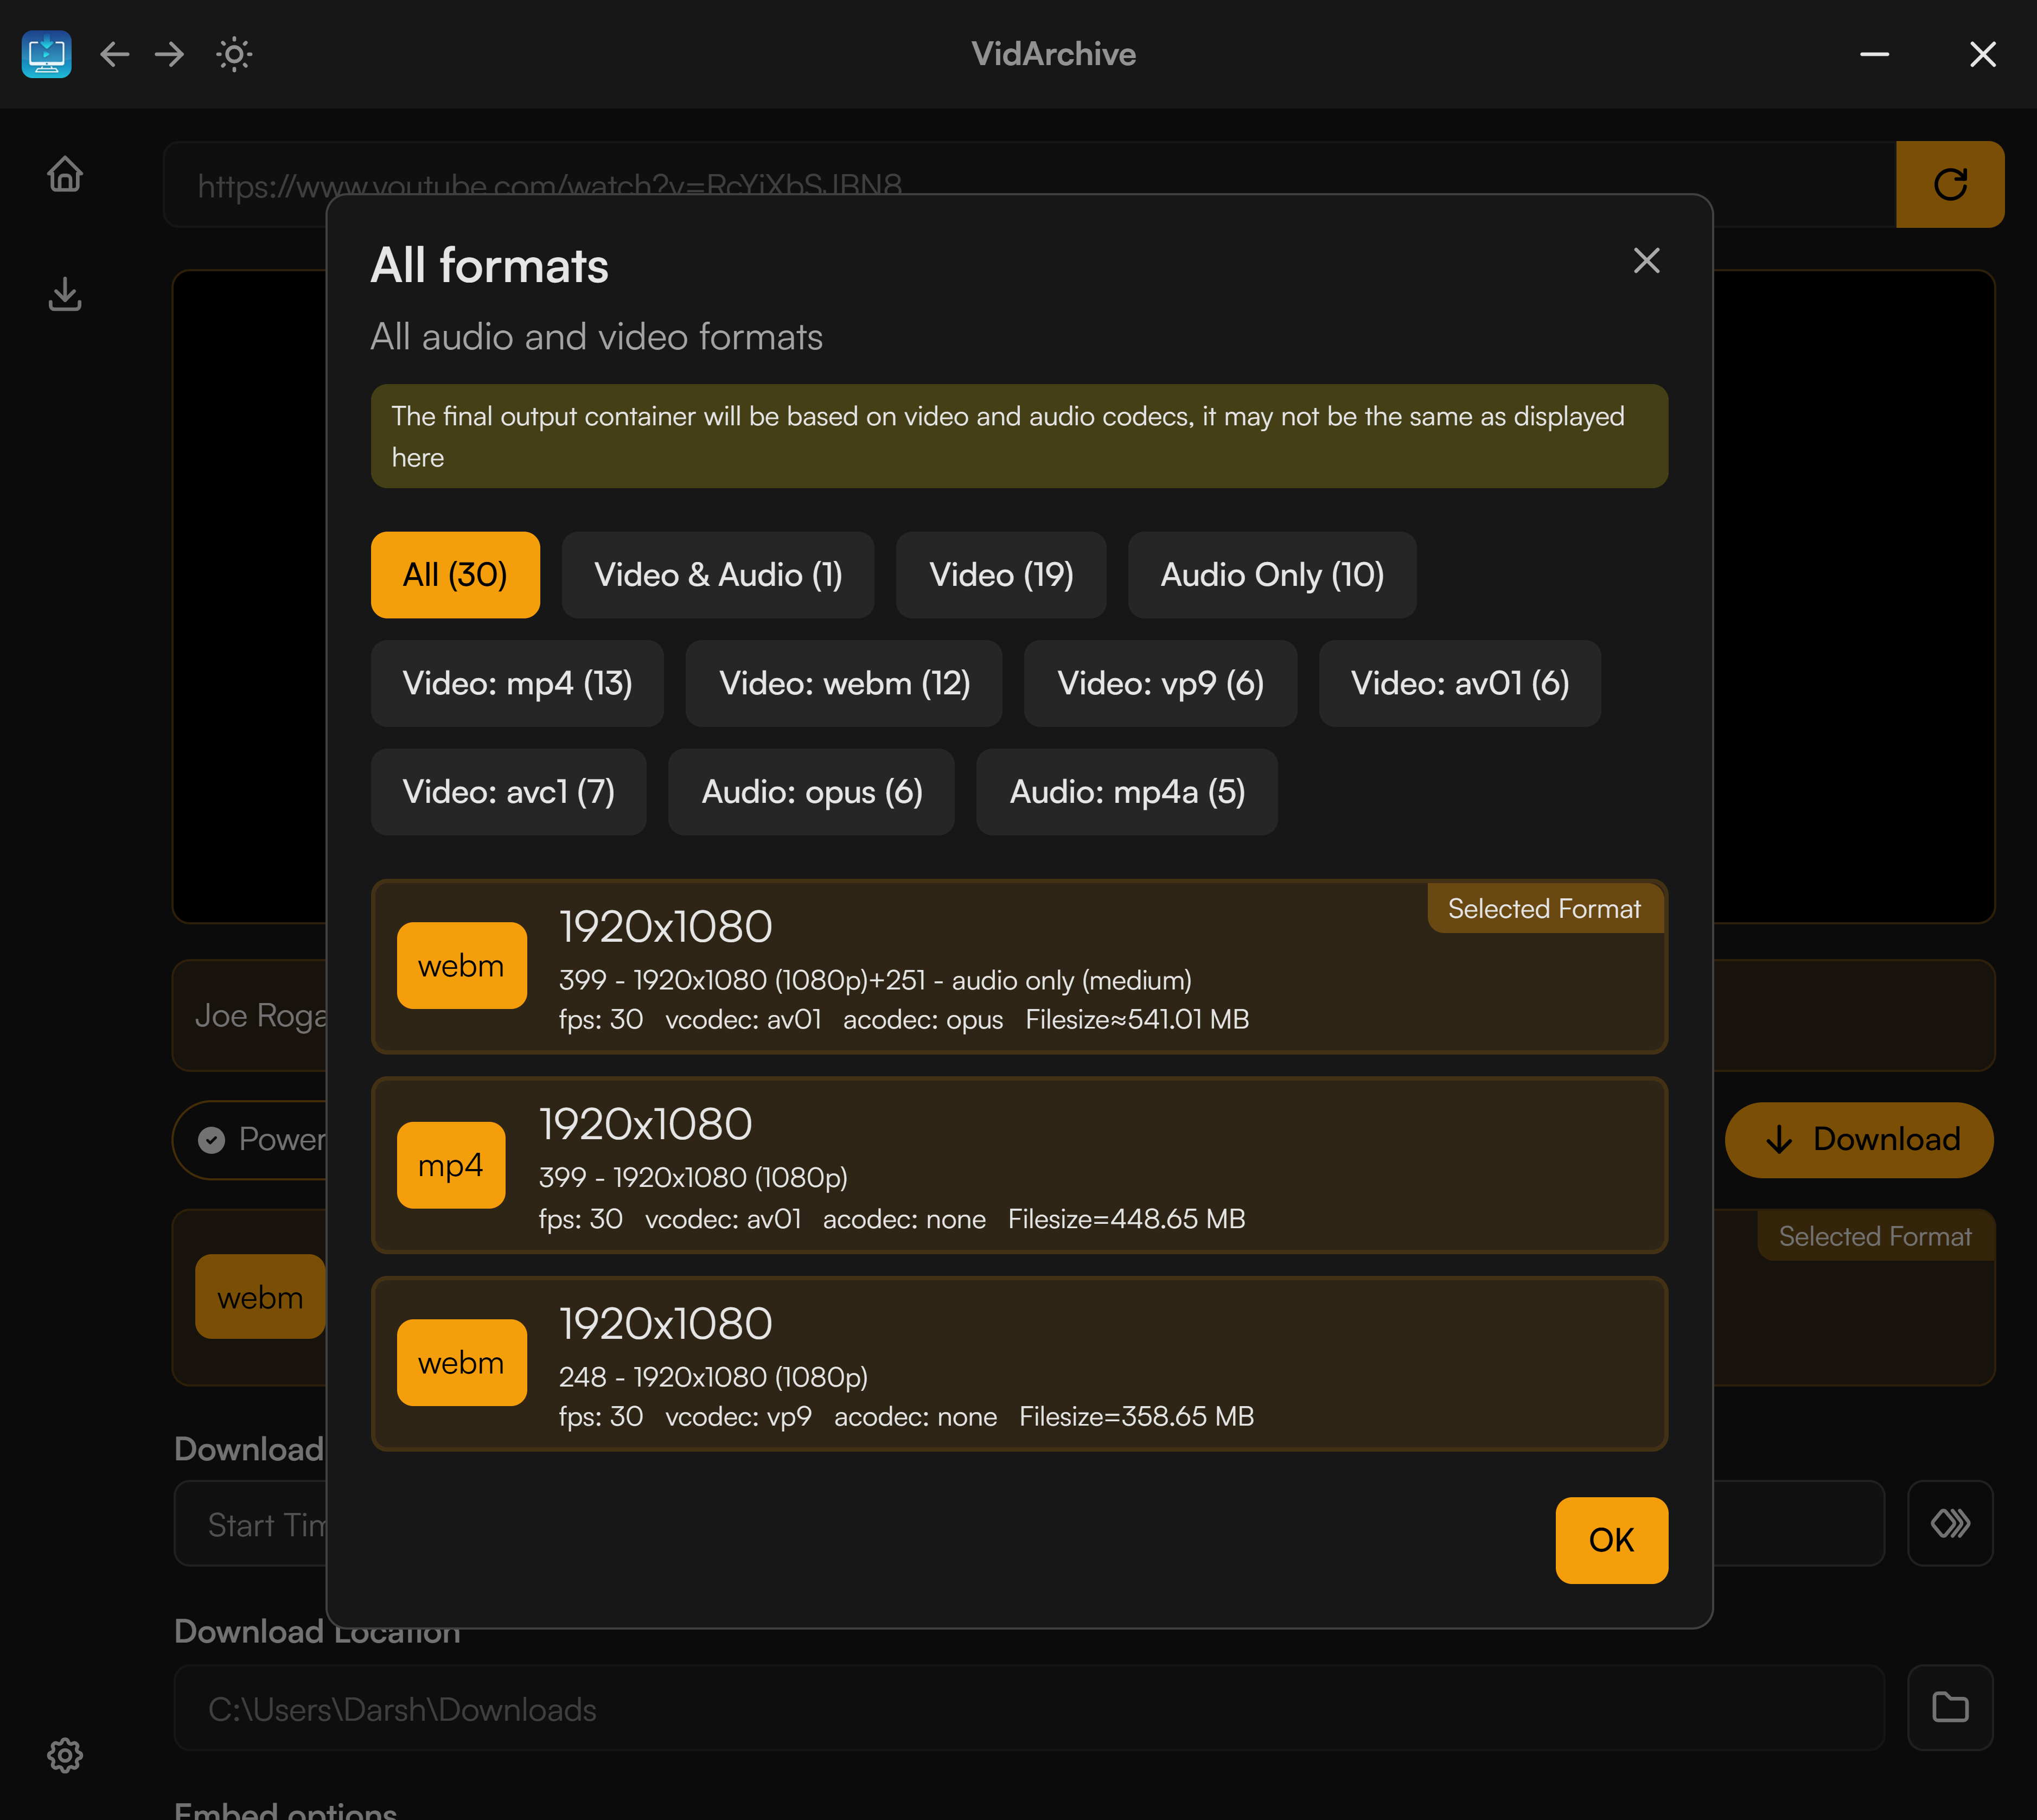2037x1820 pixels.
Task: Open application settings
Action: 65,1755
